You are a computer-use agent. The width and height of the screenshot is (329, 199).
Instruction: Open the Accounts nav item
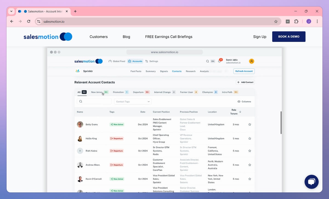(135, 61)
